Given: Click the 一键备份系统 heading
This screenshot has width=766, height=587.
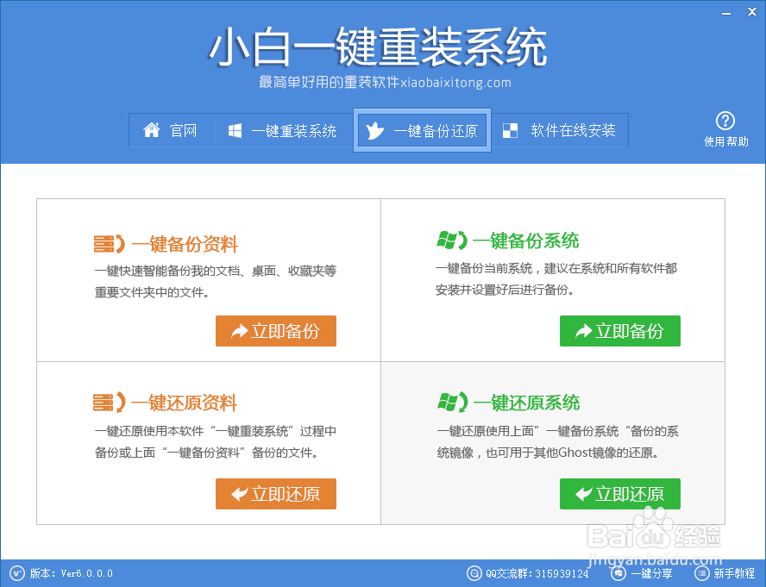Looking at the screenshot, I should 525,240.
